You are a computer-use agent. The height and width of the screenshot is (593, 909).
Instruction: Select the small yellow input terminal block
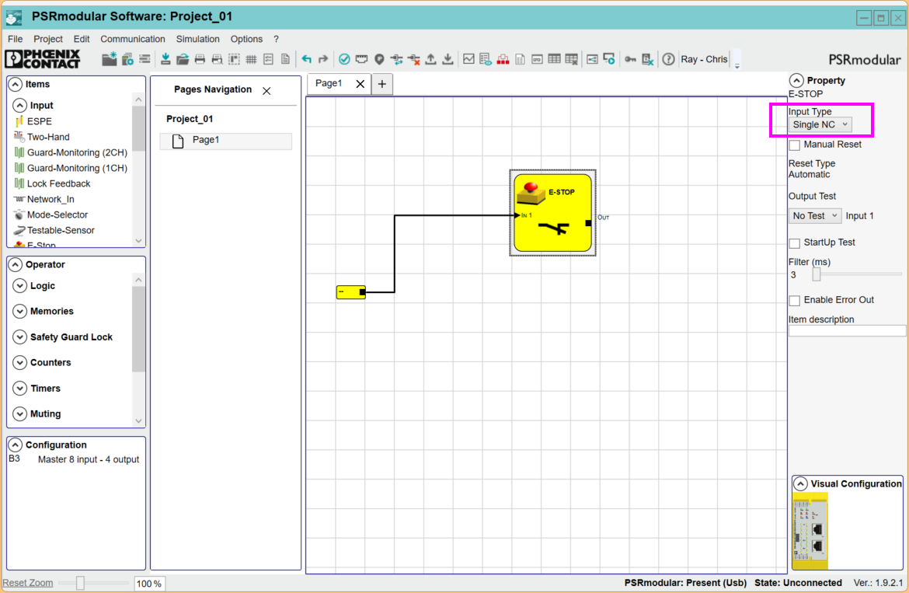(350, 291)
